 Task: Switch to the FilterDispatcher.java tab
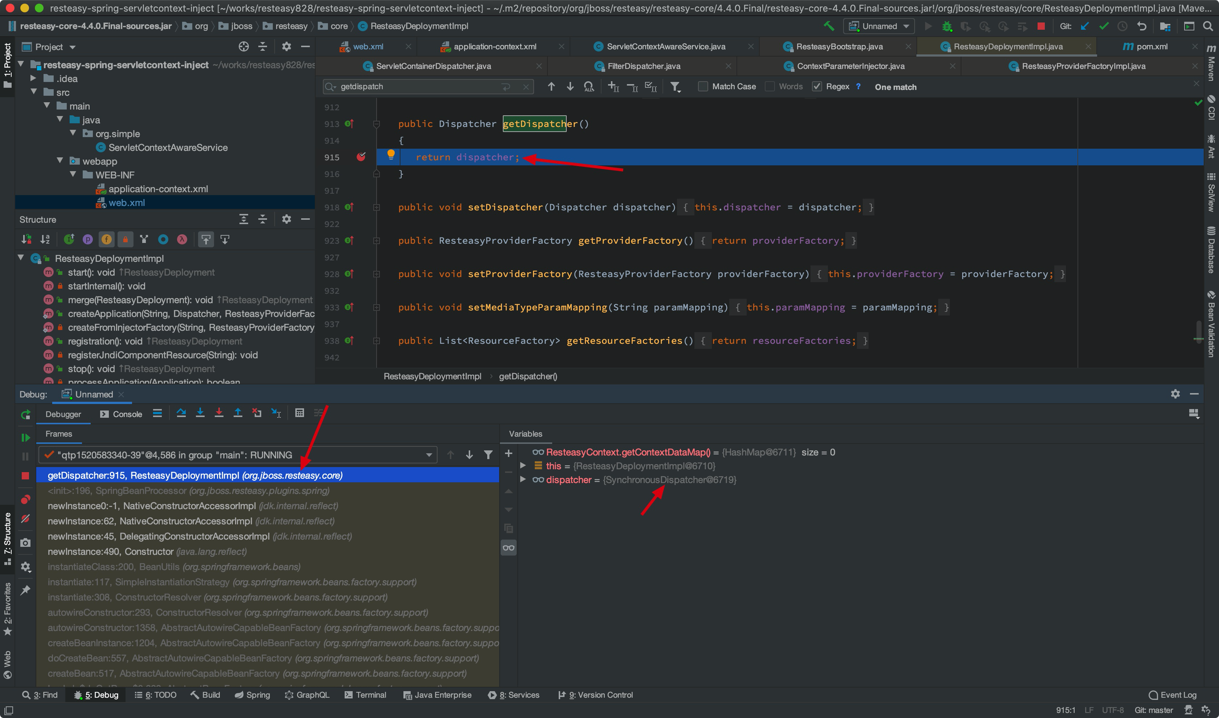[x=644, y=66]
